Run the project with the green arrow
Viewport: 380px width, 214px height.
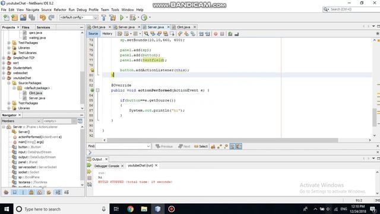click(x=122, y=17)
